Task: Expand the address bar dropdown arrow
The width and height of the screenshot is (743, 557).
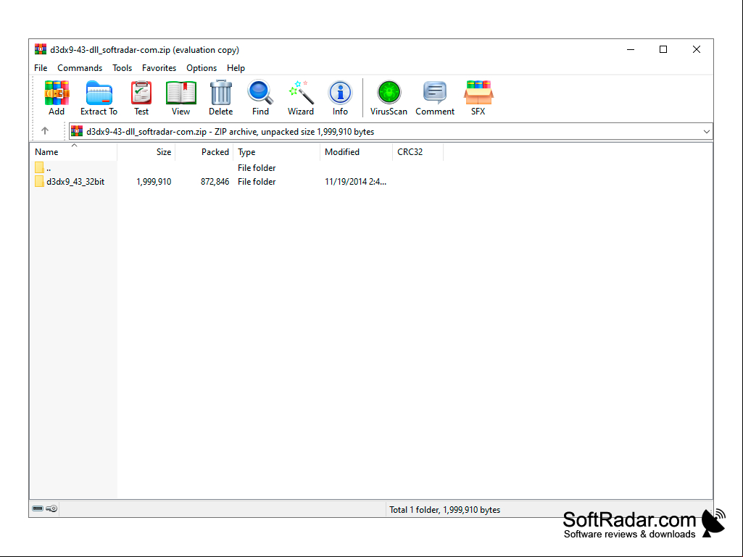Action: tap(706, 132)
